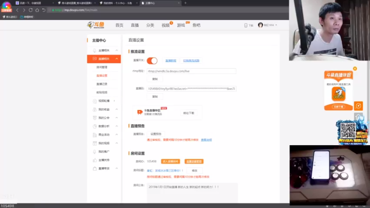Click the orange camera icon of 斗鱼直播伴侣

pyautogui.click(x=140, y=112)
